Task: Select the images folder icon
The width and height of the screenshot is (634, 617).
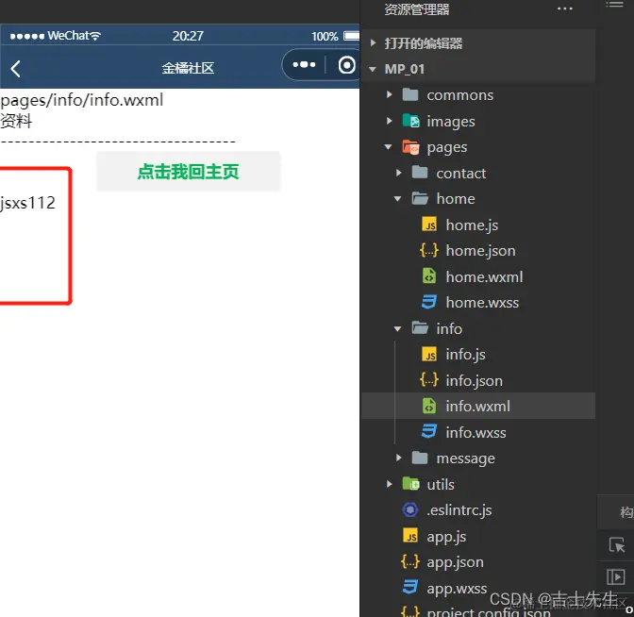Action: [x=410, y=121]
